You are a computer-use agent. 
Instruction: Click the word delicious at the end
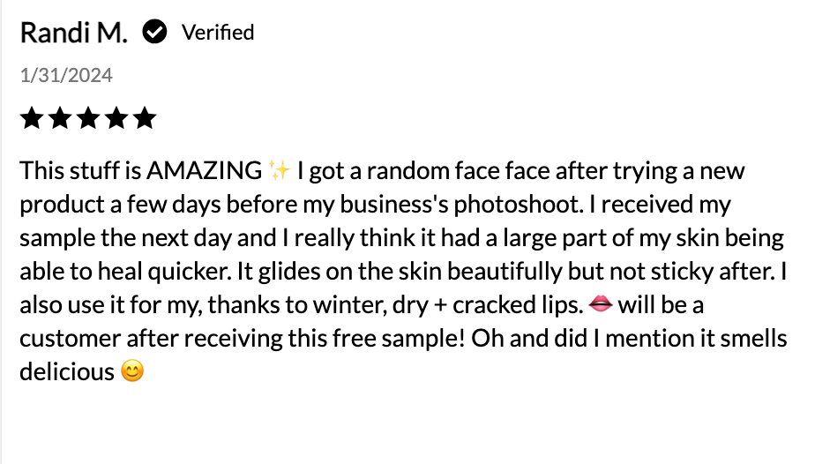[67, 372]
